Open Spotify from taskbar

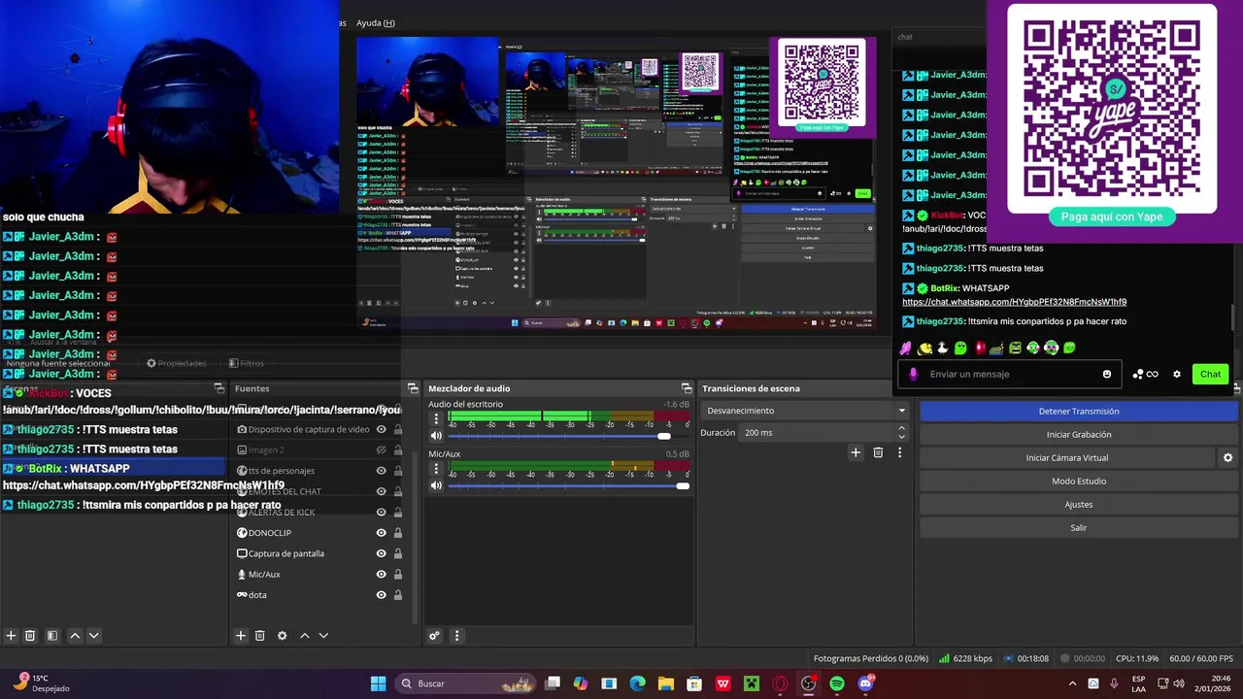coord(837,683)
